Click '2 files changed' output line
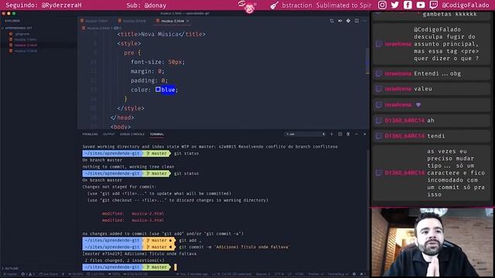 coord(125,261)
